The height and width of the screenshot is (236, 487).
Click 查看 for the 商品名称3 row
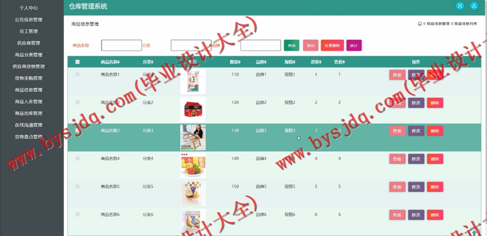coord(397,131)
